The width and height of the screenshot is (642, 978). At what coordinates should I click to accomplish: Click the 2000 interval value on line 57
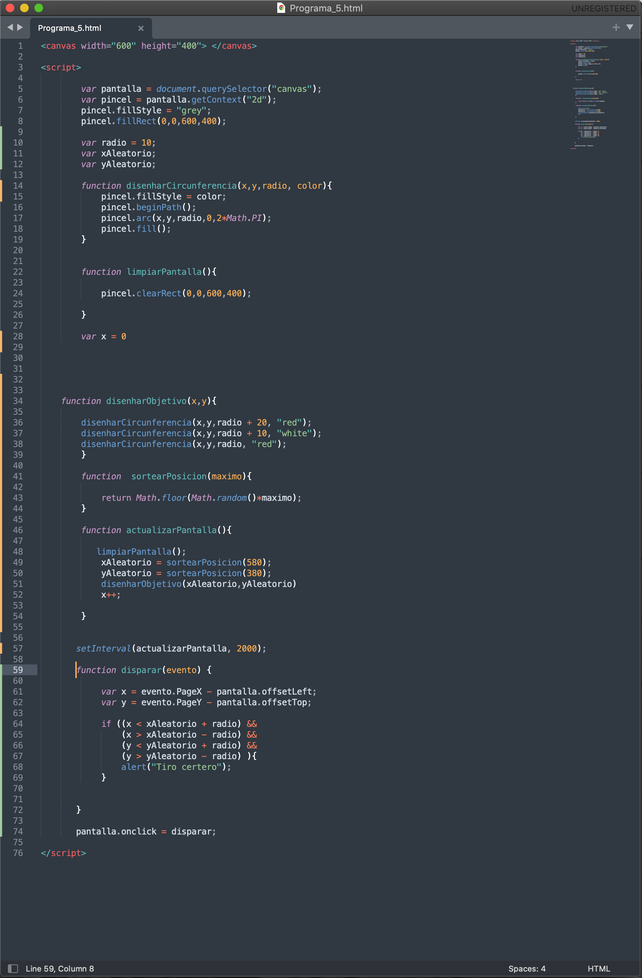point(246,648)
